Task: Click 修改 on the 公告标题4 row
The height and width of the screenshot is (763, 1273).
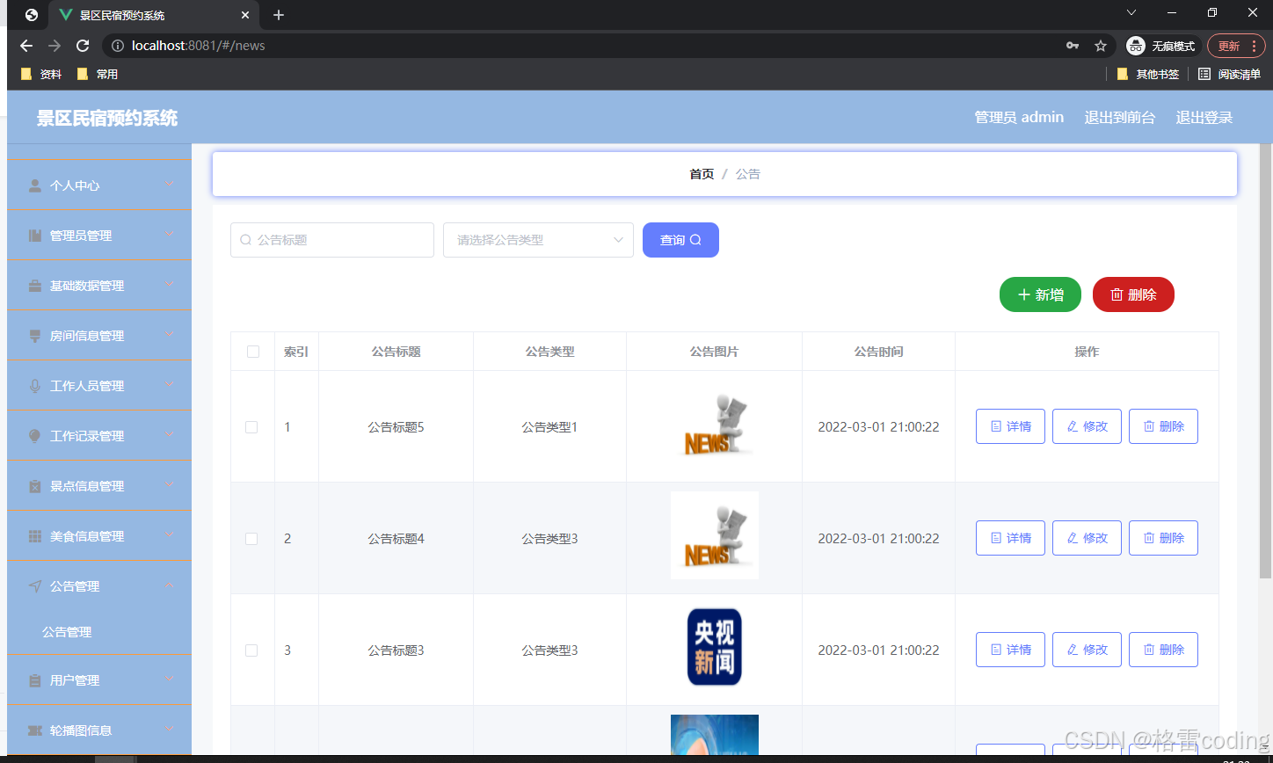Action: [1087, 537]
